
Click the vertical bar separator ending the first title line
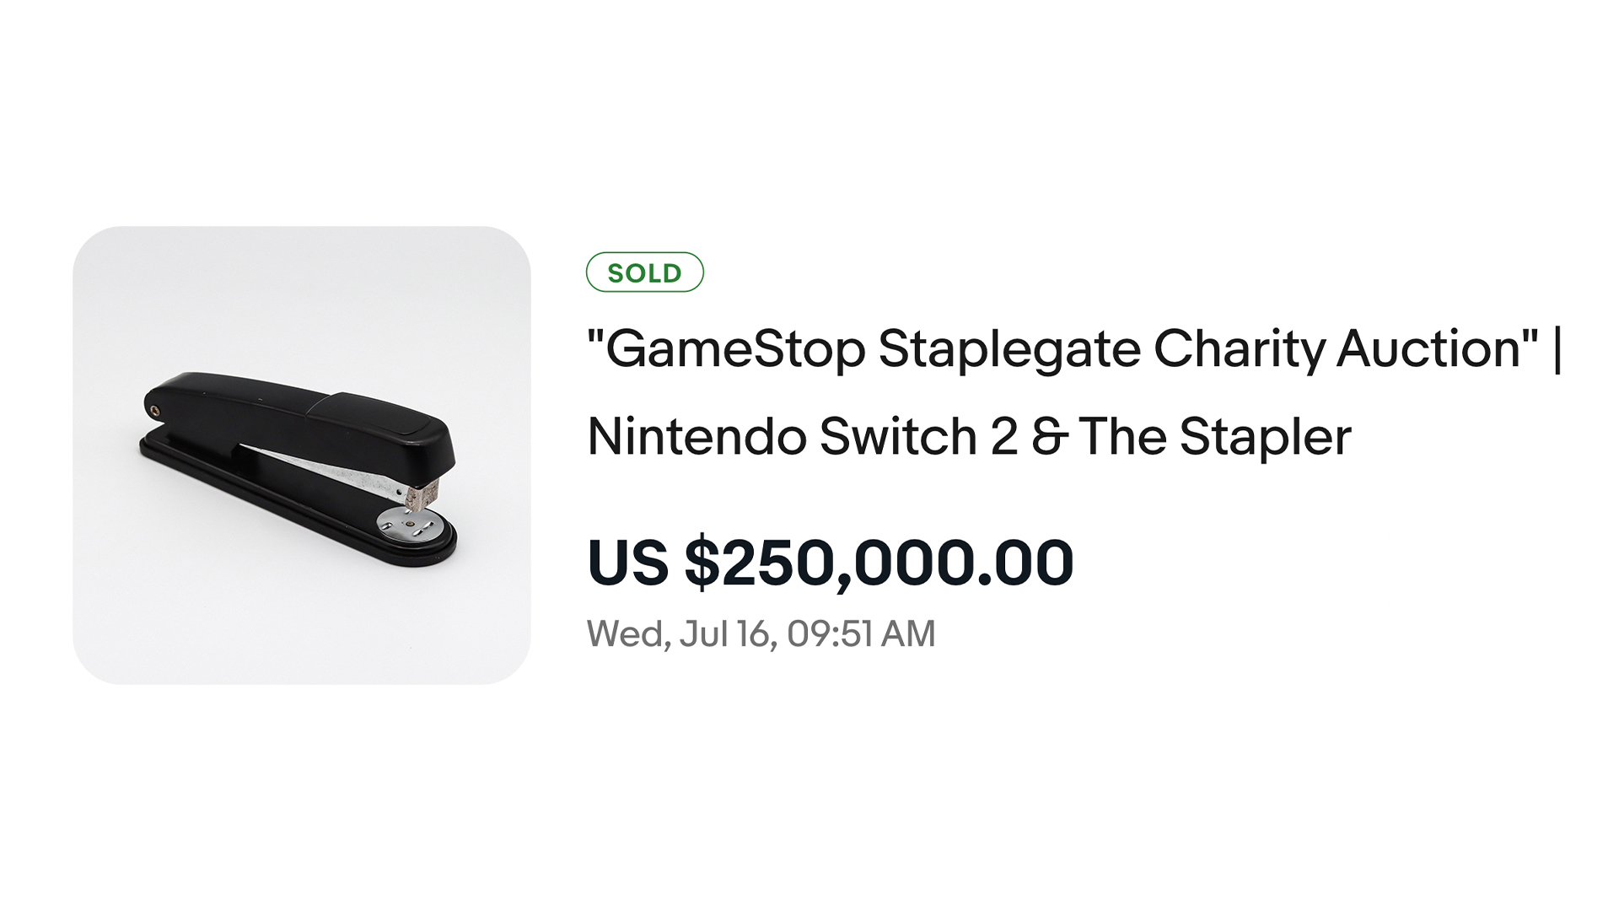pos(1557,348)
